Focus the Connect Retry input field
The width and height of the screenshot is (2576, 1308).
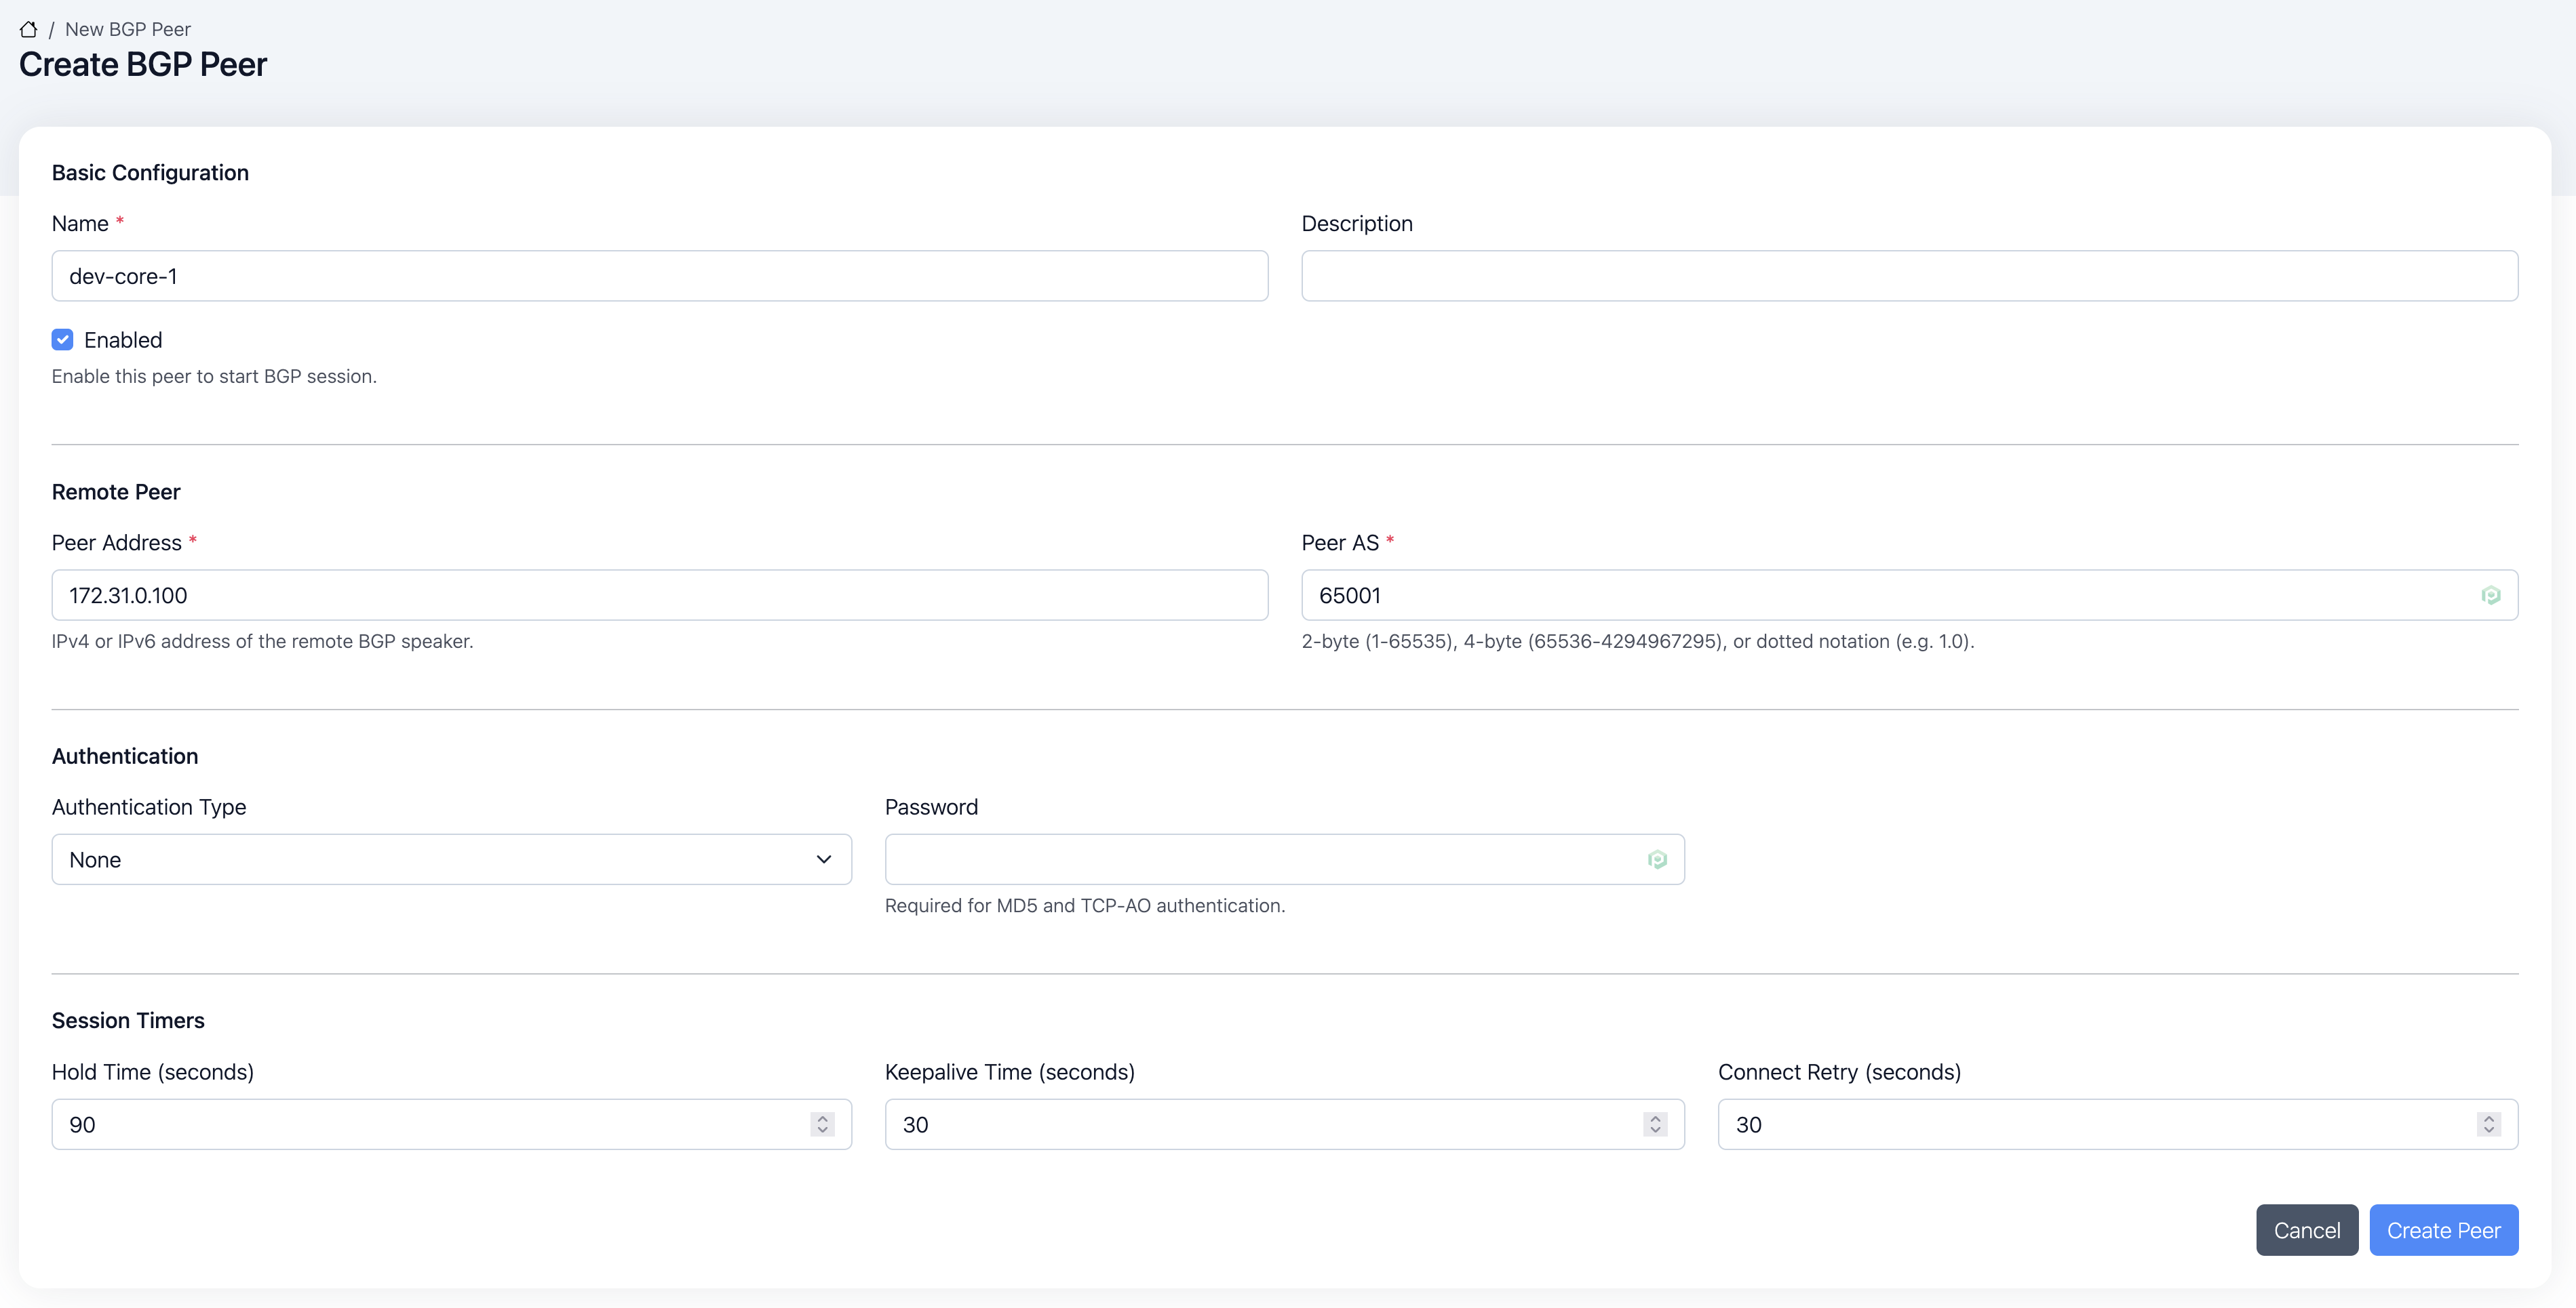click(2117, 1124)
